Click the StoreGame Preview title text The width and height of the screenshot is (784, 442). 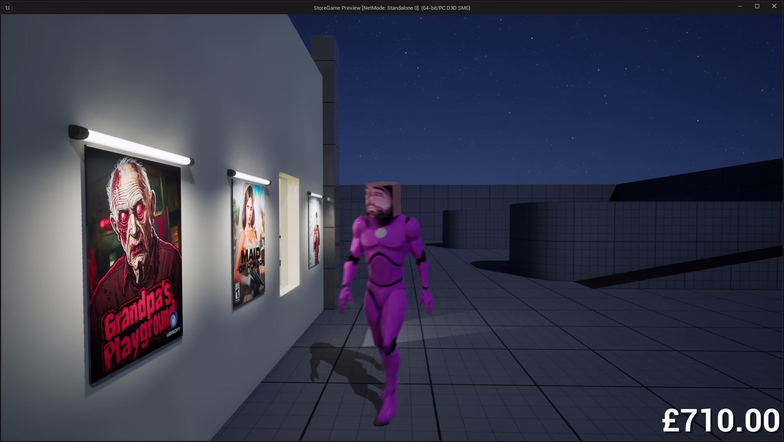pyautogui.click(x=392, y=8)
